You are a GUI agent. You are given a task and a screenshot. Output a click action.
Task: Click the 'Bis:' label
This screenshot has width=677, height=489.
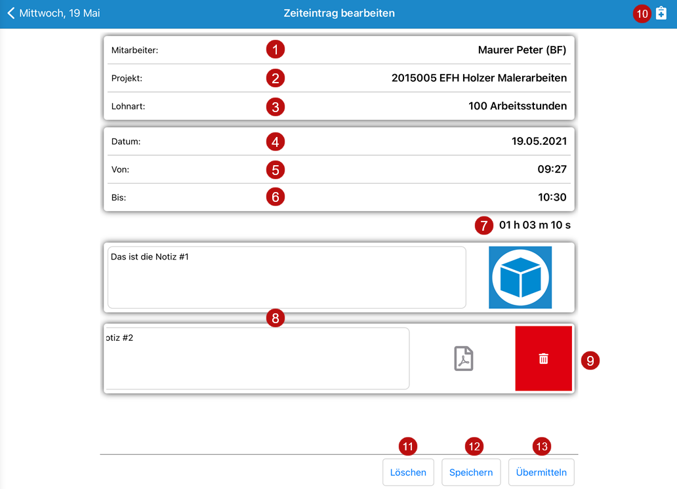tap(119, 198)
